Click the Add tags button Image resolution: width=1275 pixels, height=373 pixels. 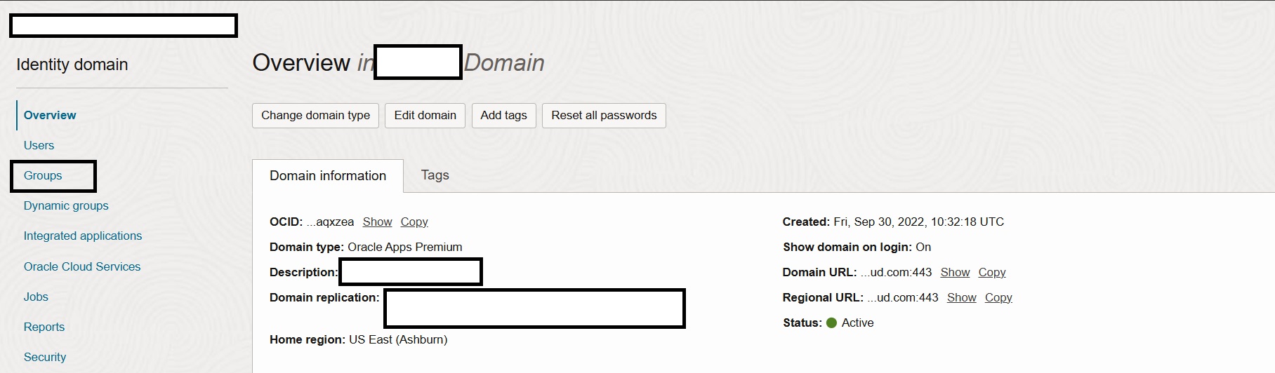[503, 116]
